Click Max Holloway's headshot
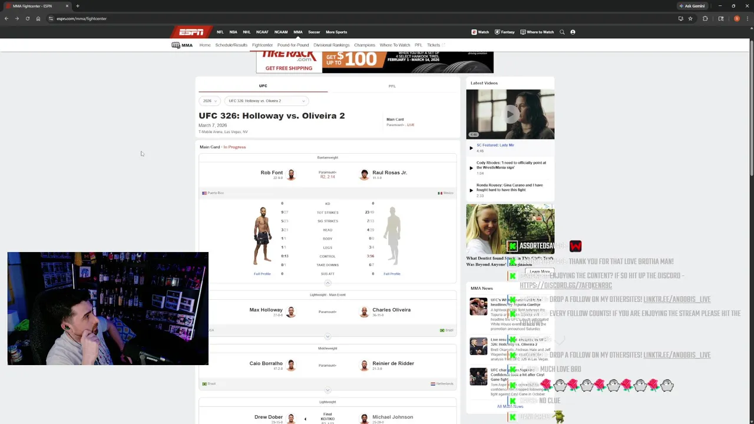The height and width of the screenshot is (424, 754). [x=291, y=312]
